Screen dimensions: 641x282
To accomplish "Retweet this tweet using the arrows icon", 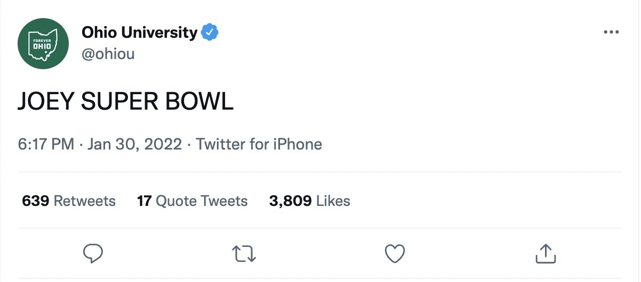I will [245, 254].
